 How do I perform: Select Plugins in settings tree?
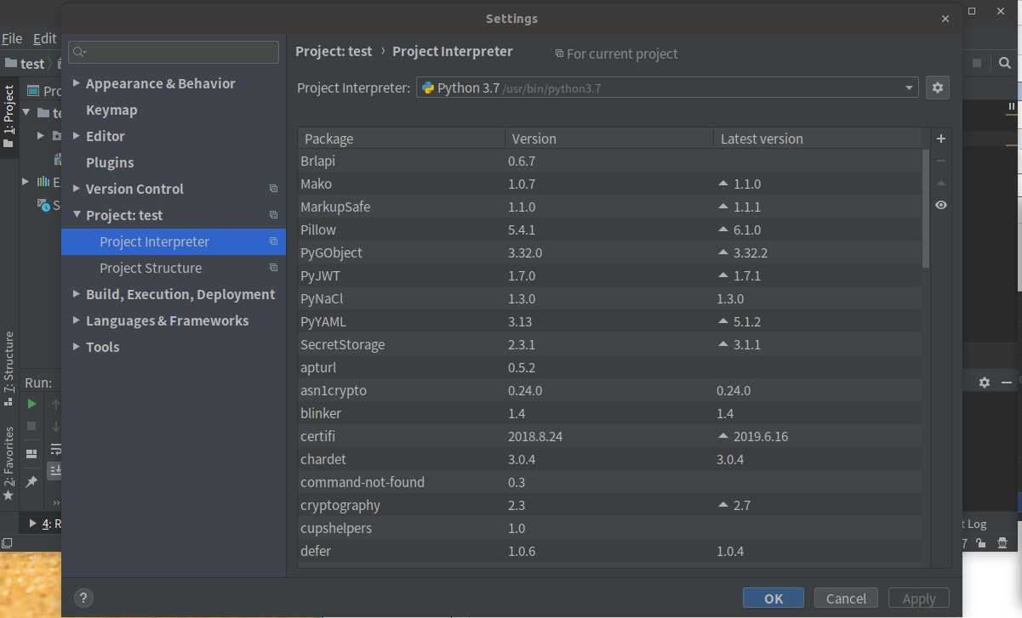(x=110, y=162)
